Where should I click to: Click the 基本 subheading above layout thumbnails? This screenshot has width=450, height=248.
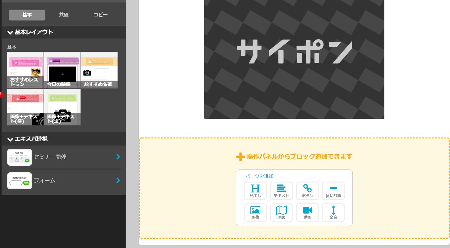[x=12, y=47]
